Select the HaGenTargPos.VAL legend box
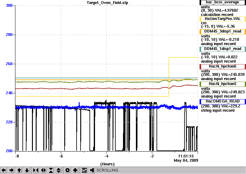This screenshot has width=246, height=174. tap(223, 19)
